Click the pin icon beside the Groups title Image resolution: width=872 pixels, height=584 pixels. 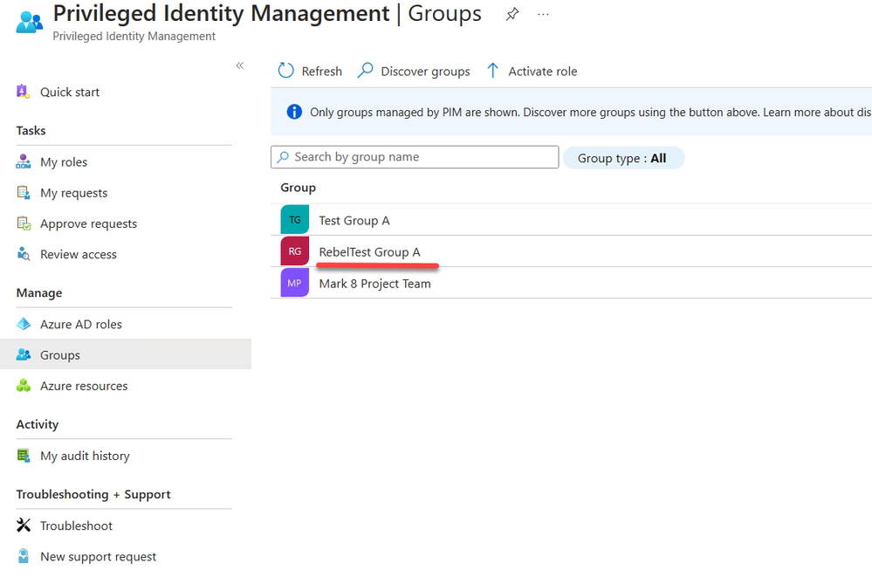tap(512, 15)
